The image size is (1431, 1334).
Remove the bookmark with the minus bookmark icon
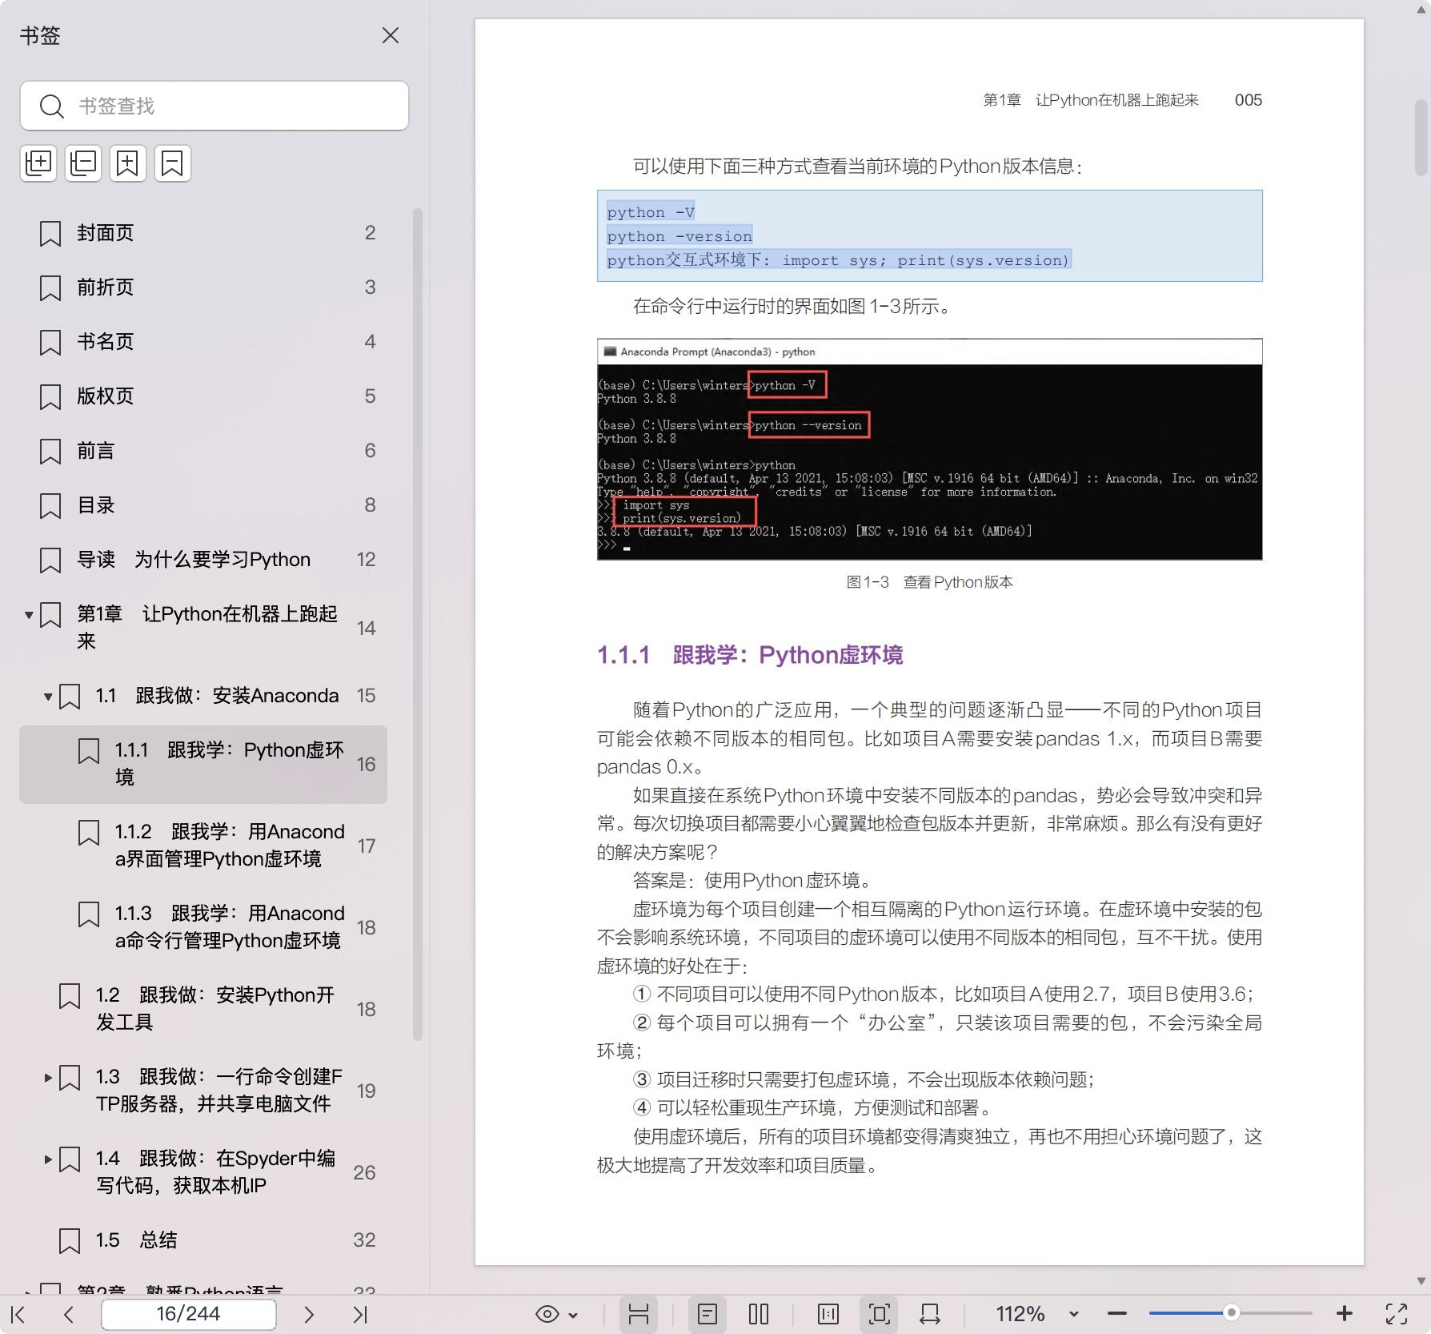(x=173, y=163)
